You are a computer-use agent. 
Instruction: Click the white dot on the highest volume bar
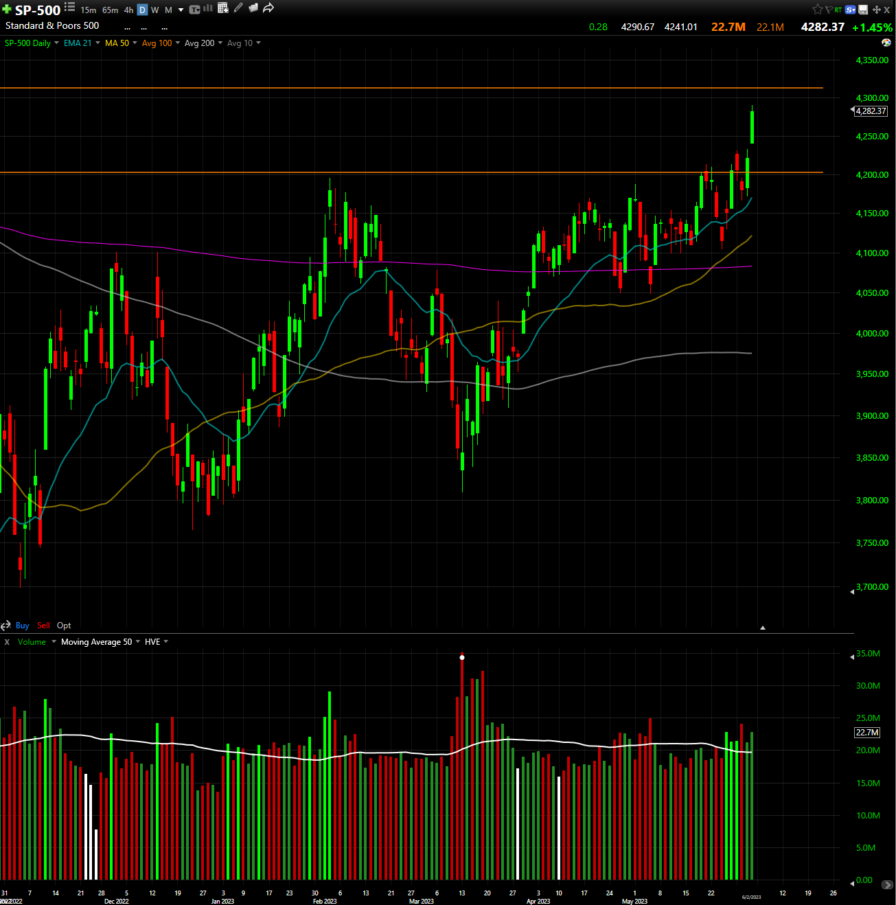click(x=462, y=658)
